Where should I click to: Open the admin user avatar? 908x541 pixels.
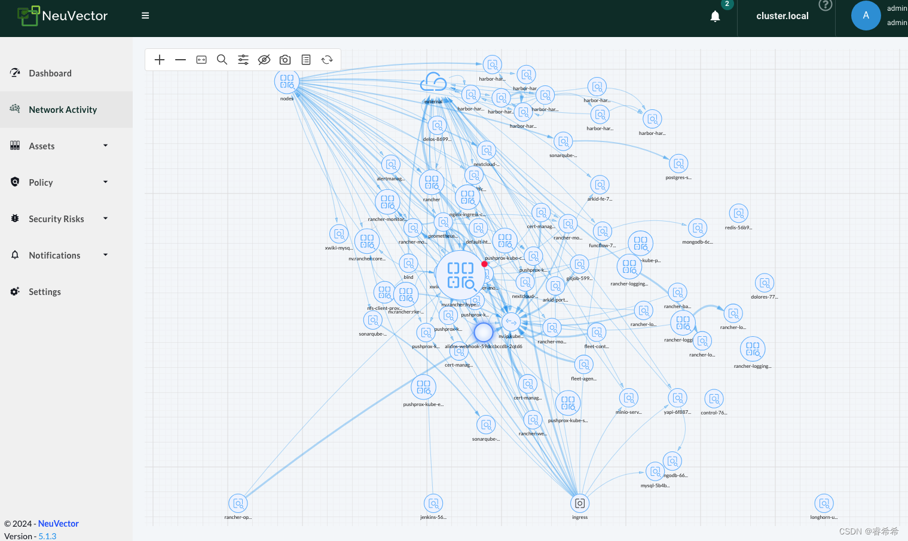click(x=866, y=16)
